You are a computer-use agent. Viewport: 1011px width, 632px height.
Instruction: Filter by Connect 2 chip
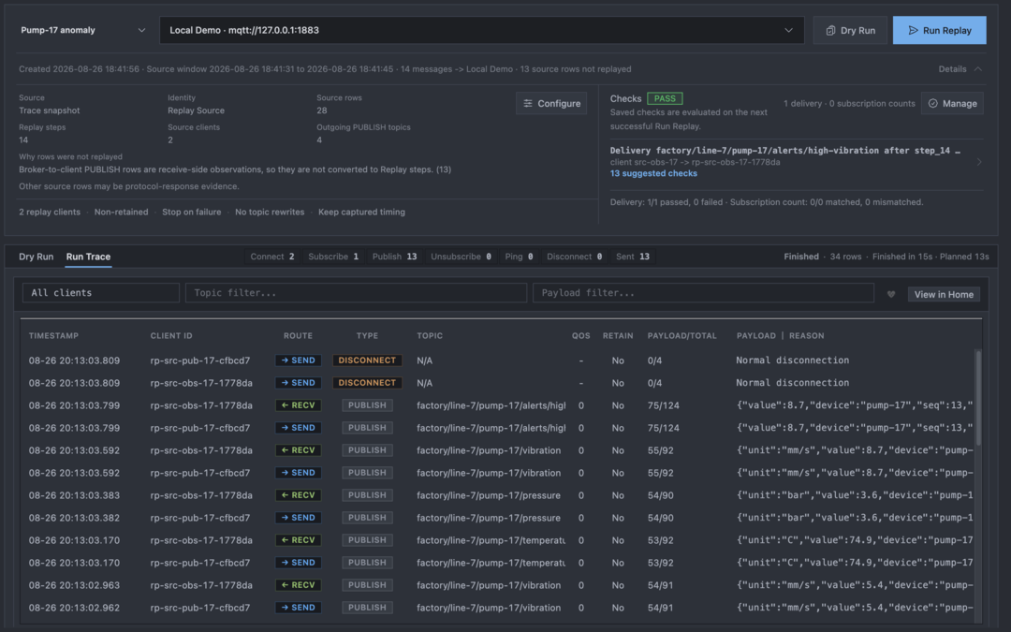[x=272, y=257]
